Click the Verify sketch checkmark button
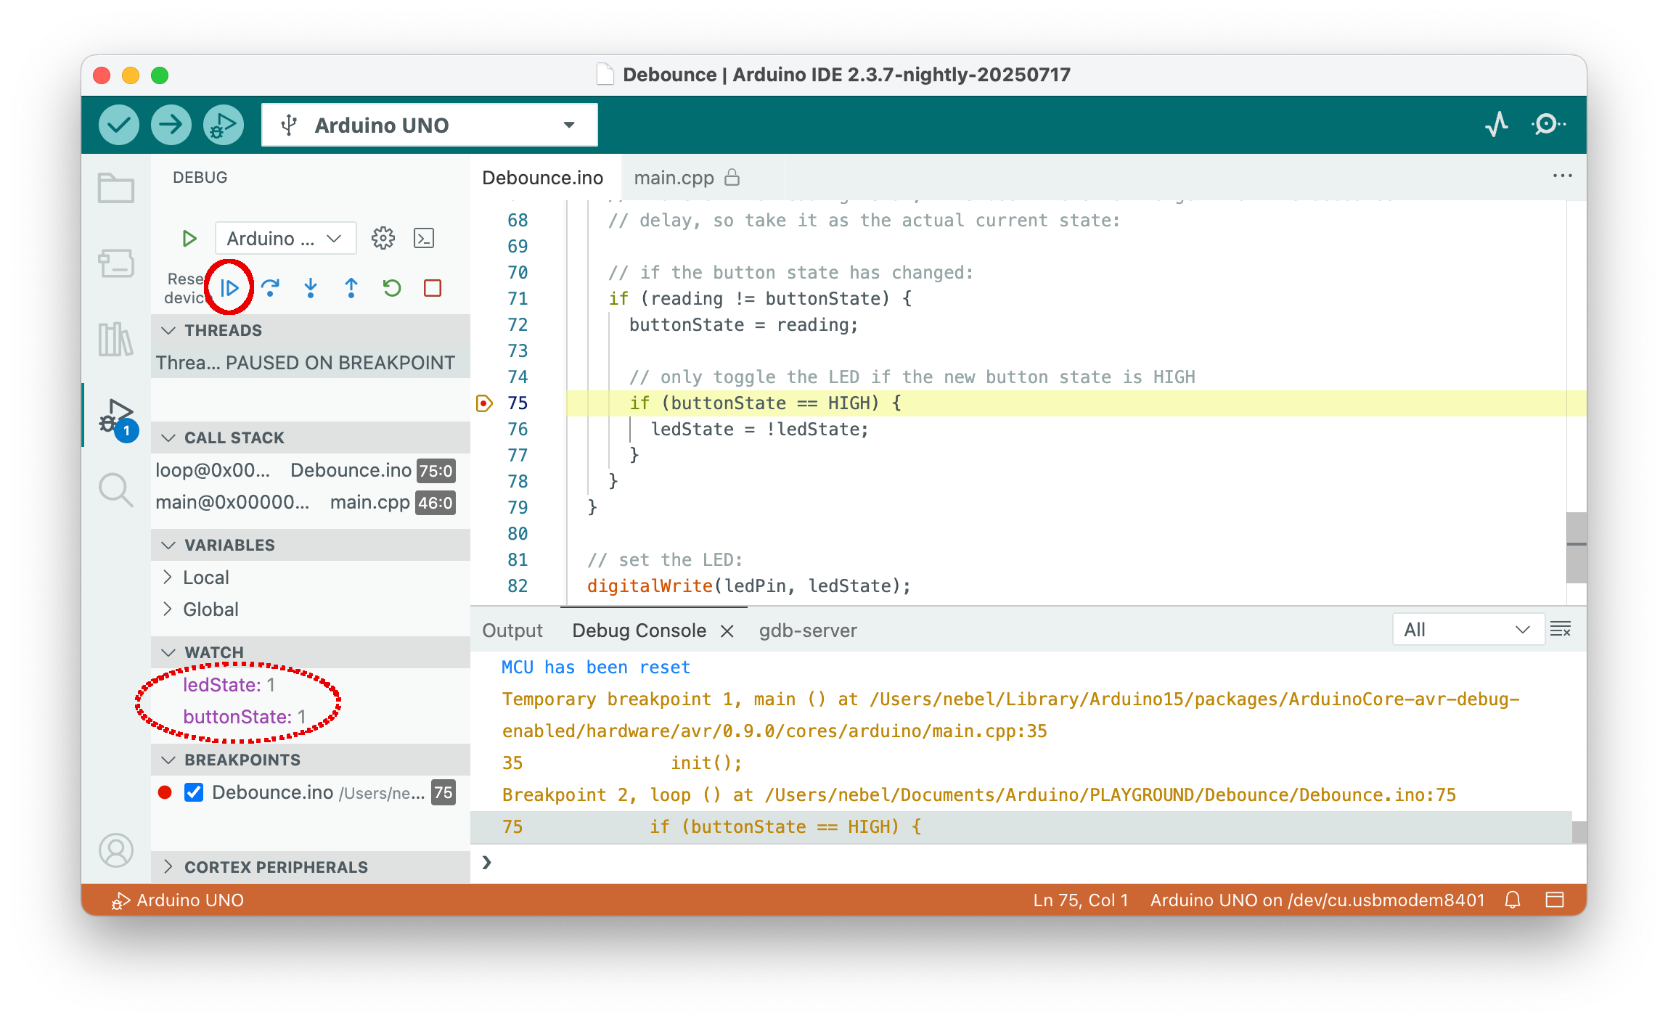1668x1023 pixels. pyautogui.click(x=119, y=125)
